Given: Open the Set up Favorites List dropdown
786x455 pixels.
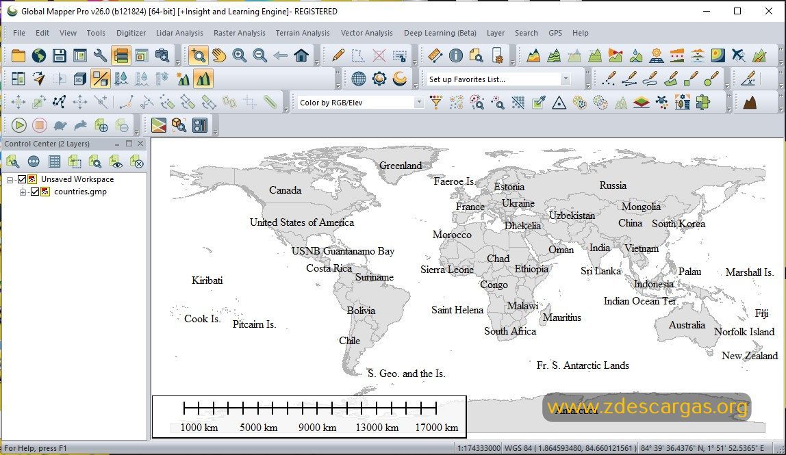Looking at the screenshot, I should [566, 79].
